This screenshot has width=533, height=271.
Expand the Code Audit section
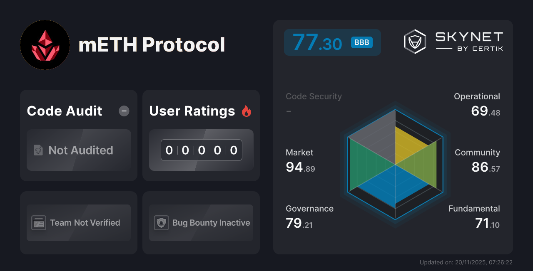click(64, 111)
